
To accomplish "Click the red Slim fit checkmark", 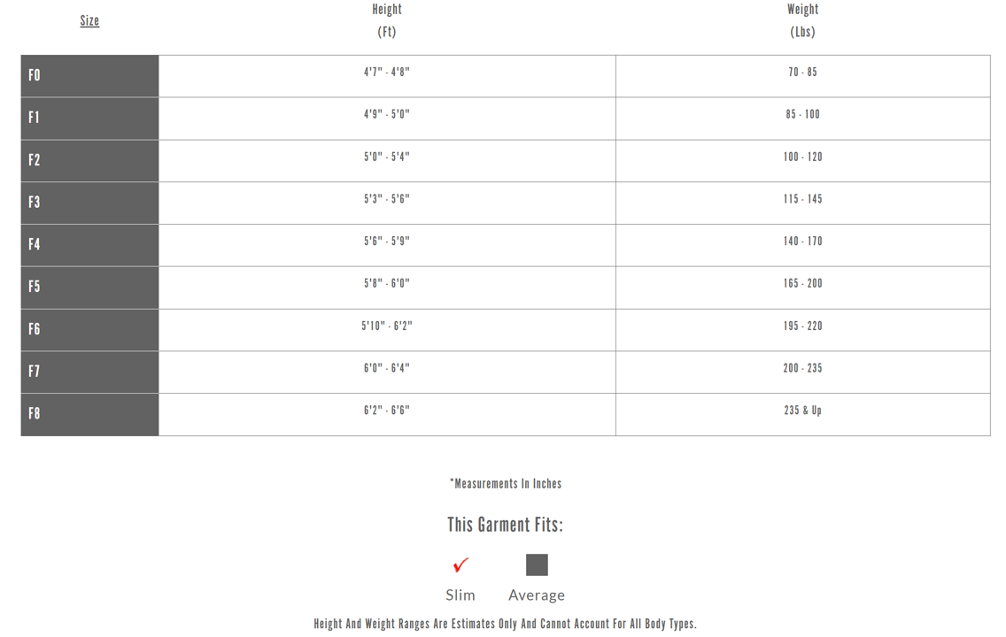I will [460, 564].
